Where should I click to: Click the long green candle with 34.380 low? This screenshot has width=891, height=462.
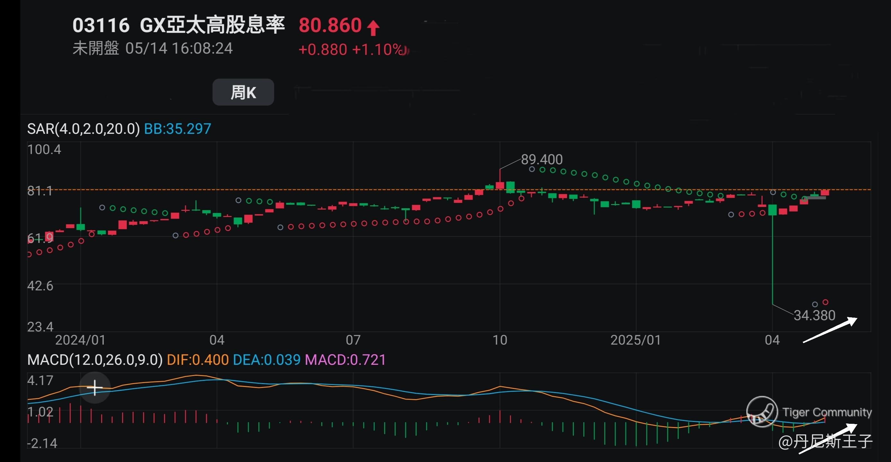click(x=772, y=254)
